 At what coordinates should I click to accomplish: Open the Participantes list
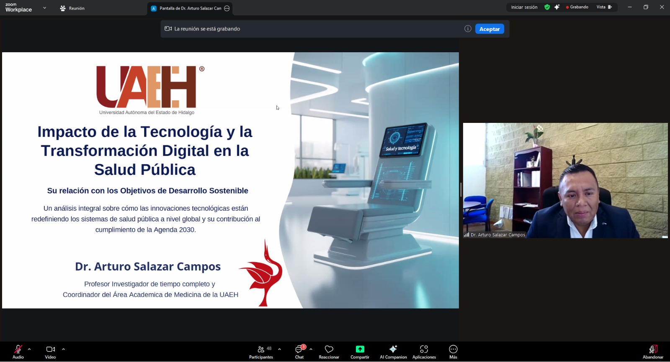click(x=261, y=352)
